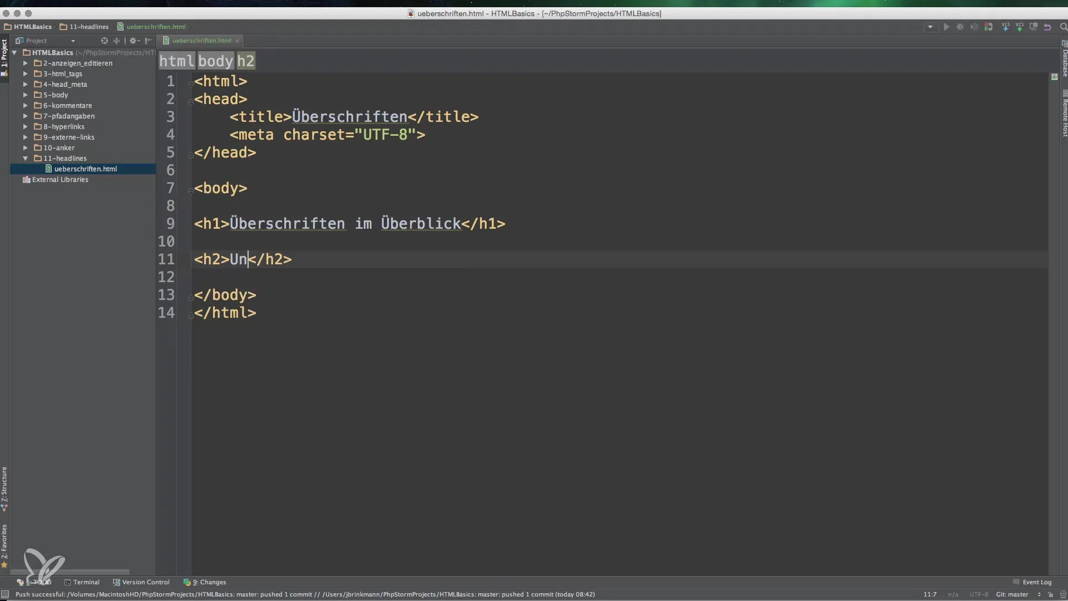Expand the 6-kommentare folder
Image resolution: width=1068 pixels, height=601 pixels.
pyautogui.click(x=25, y=106)
